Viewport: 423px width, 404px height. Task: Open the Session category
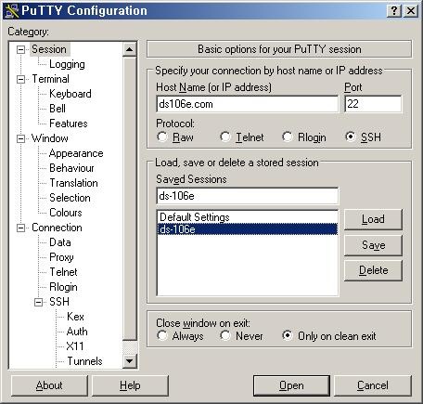pyautogui.click(x=49, y=49)
